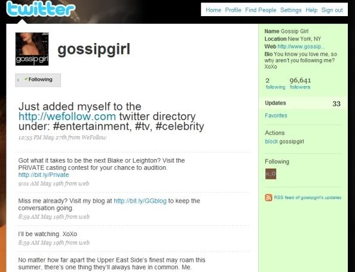The width and height of the screenshot is (355, 272).
Task: Toggle the Following status button
Action: 38,80
